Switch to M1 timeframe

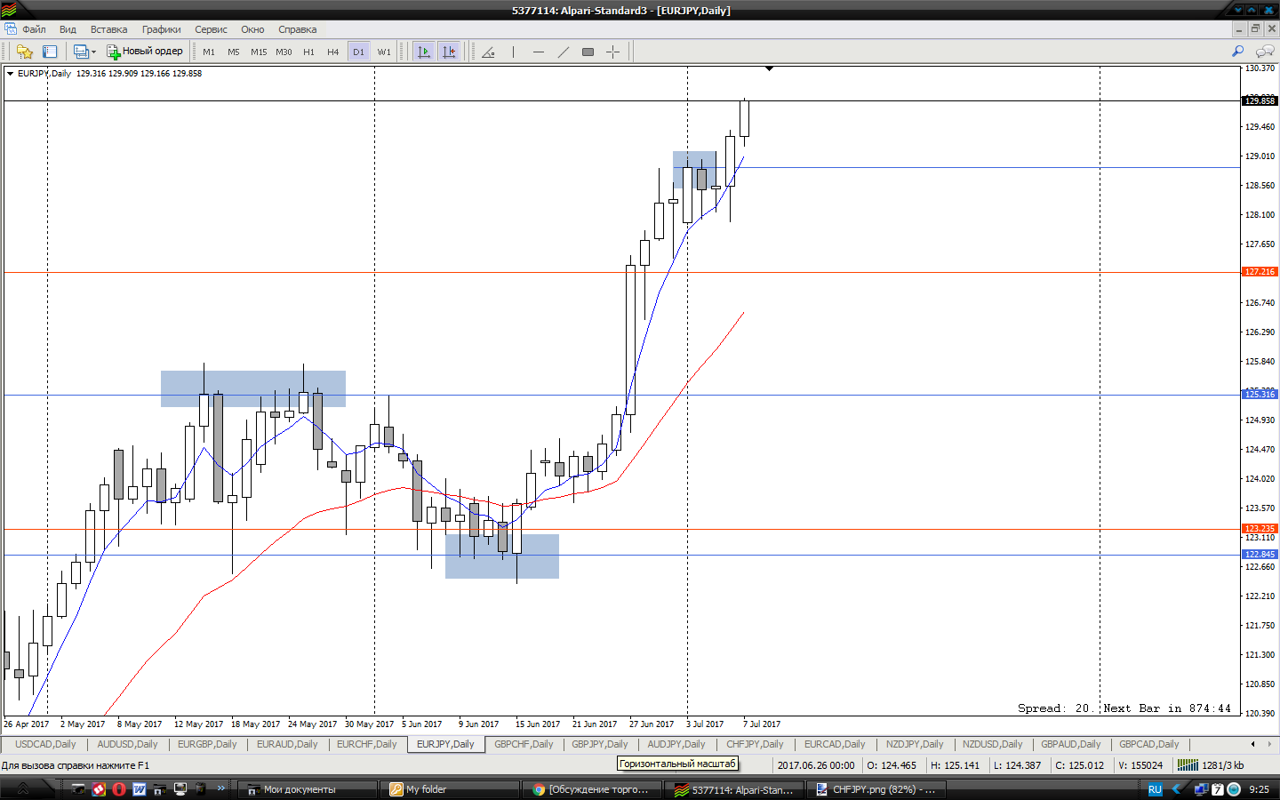tap(209, 52)
